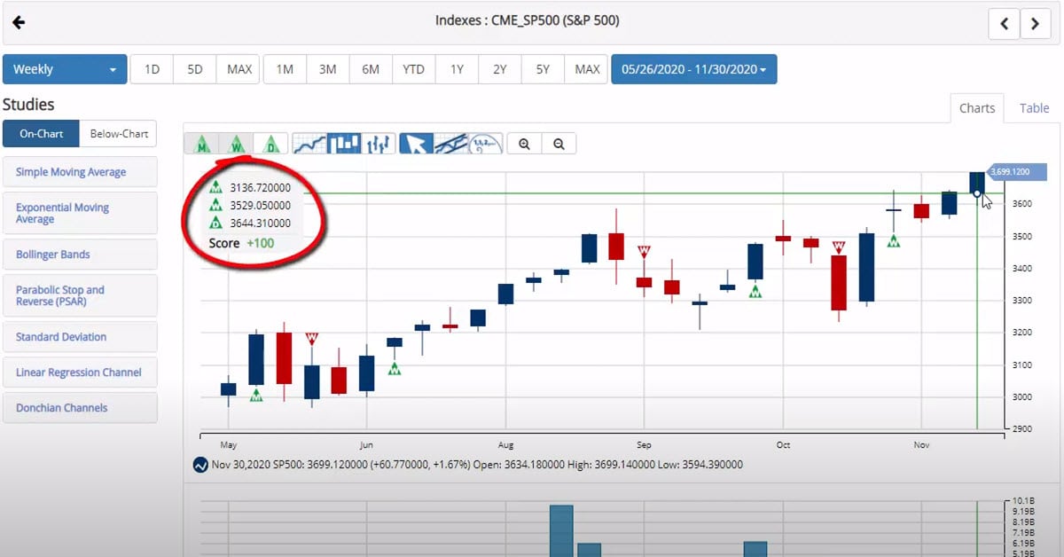Open the date range dropdown
1064x557 pixels.
pos(693,69)
